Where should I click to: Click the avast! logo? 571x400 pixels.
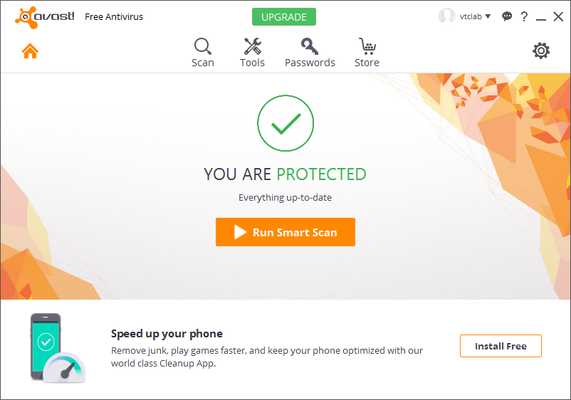pyautogui.click(x=44, y=16)
